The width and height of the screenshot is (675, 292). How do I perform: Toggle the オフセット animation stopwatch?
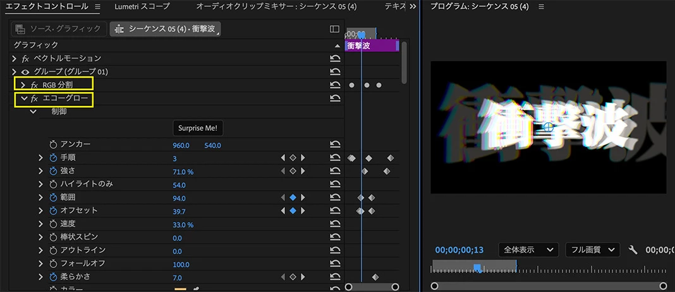53,211
